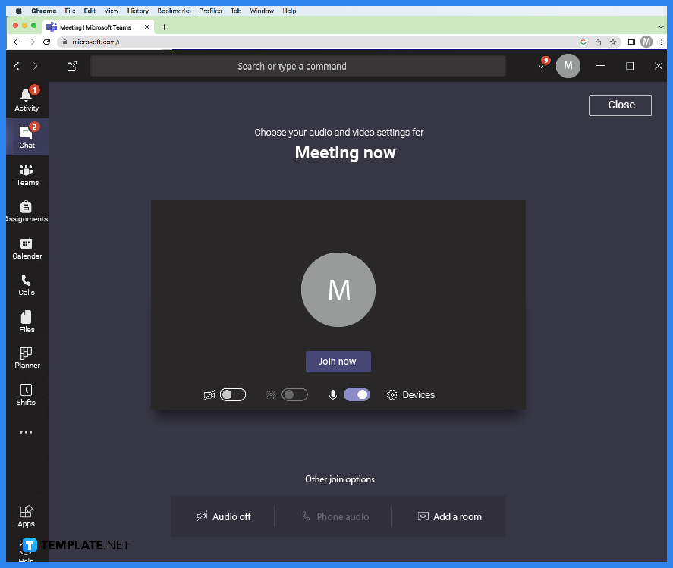
Task: Enable the camera toggle
Action: pyautogui.click(x=233, y=394)
